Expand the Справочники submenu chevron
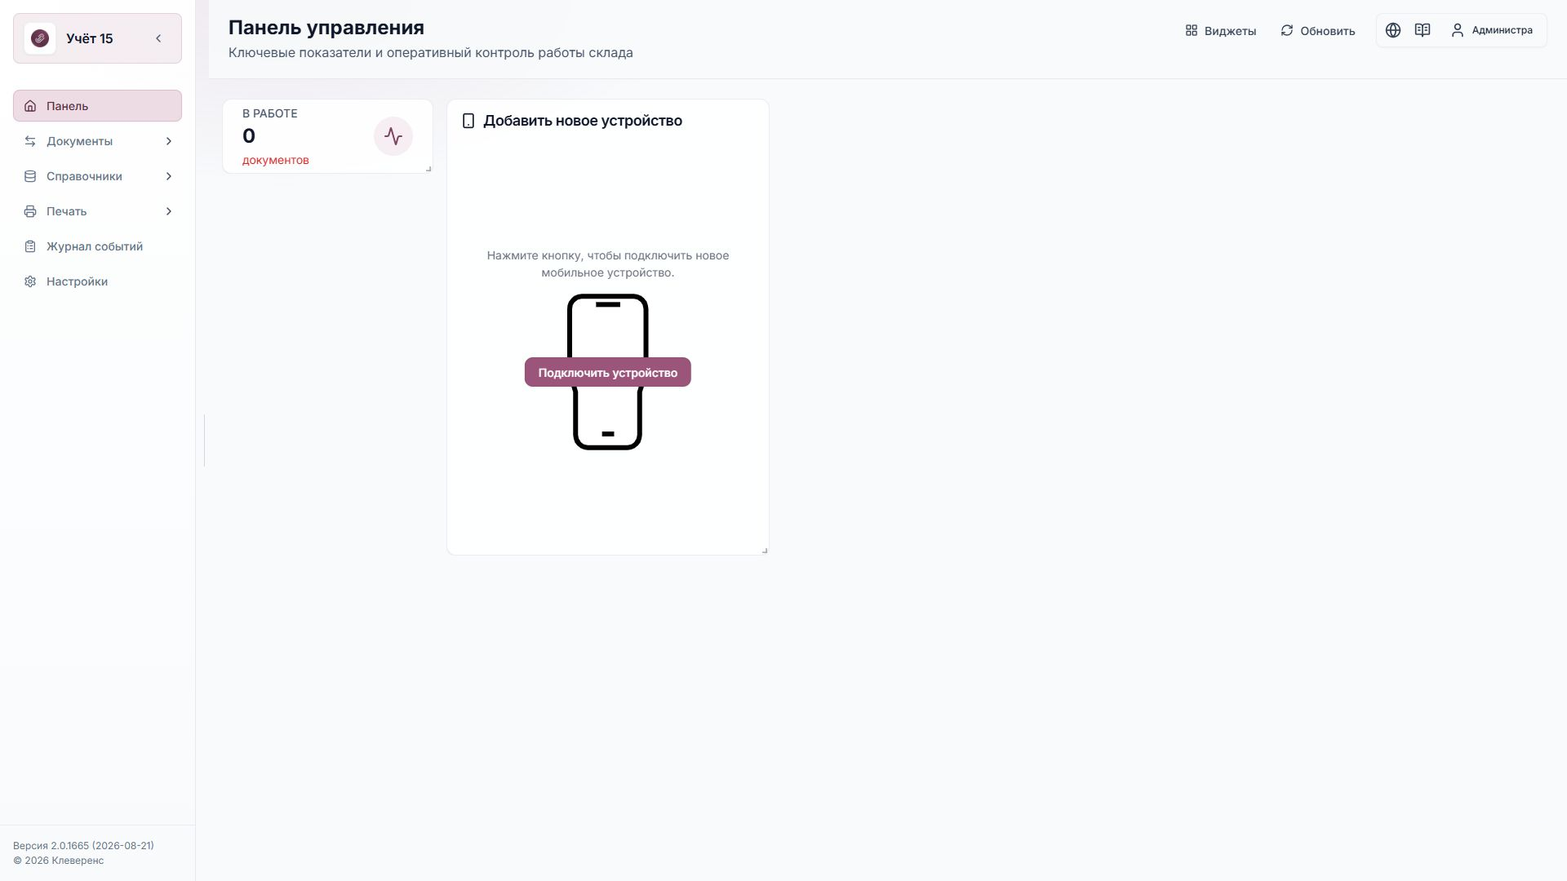This screenshot has width=1567, height=881. pyautogui.click(x=169, y=176)
